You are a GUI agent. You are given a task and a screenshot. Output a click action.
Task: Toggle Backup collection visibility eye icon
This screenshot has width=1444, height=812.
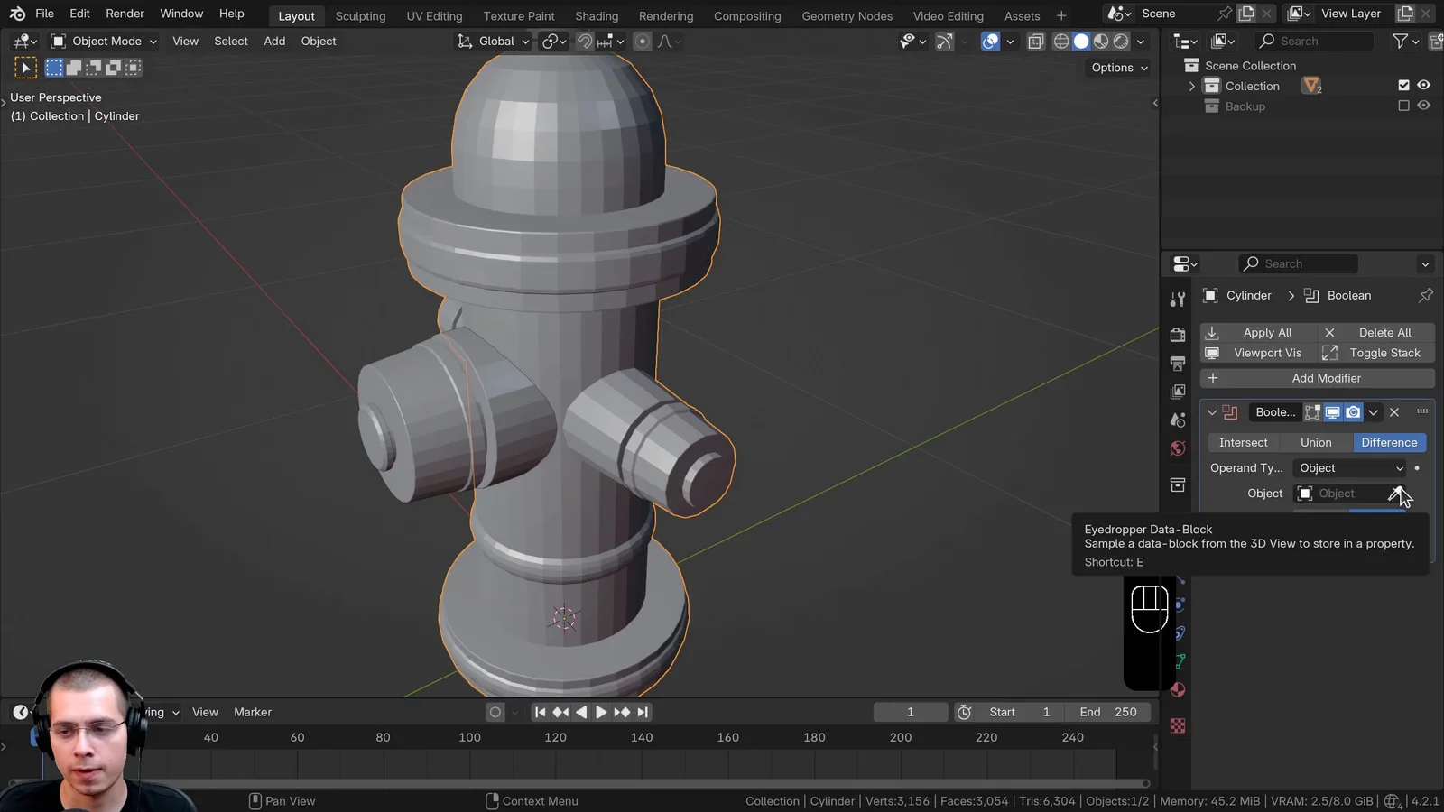coord(1424,106)
